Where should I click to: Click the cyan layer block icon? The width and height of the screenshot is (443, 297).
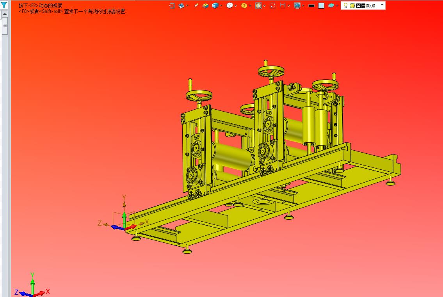tap(331, 5)
